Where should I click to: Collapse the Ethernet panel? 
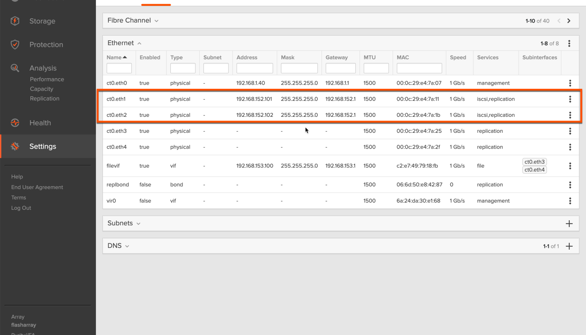(139, 43)
